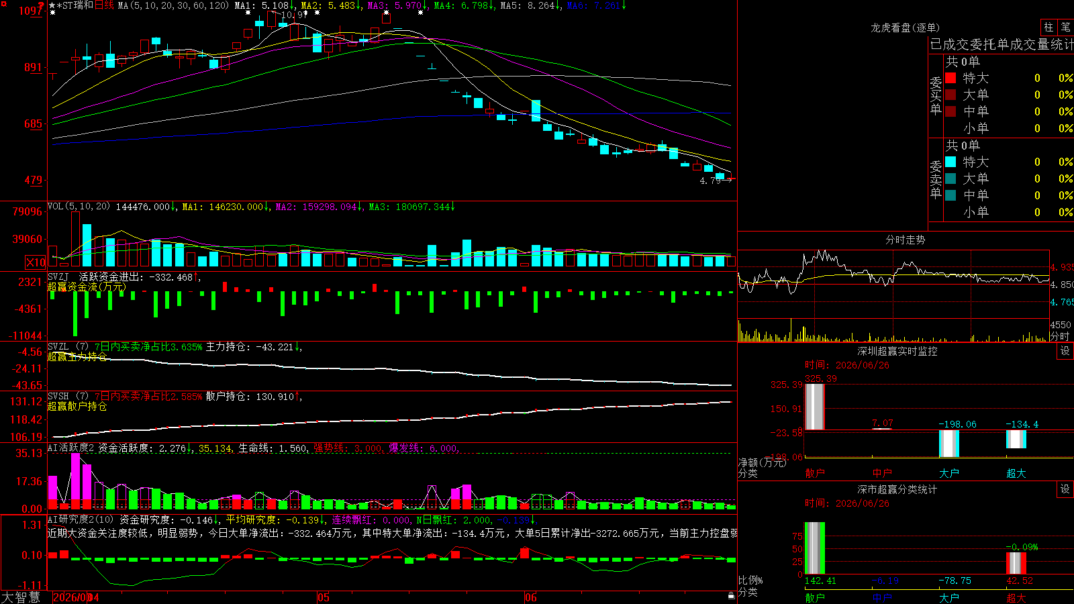Click the 超大 bar in the 分类统计 chart
The height and width of the screenshot is (604, 1074).
[x=1016, y=563]
